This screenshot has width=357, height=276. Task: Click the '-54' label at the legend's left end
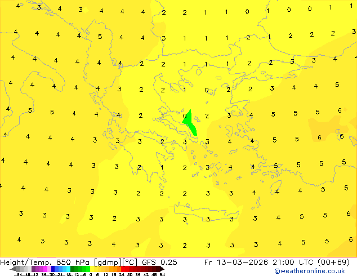tap(18, 274)
